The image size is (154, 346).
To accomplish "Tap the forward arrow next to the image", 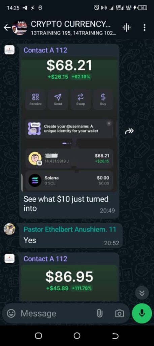I will click(x=129, y=131).
